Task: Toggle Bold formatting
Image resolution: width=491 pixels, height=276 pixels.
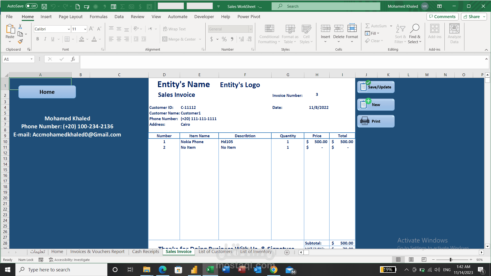Action: (38, 39)
